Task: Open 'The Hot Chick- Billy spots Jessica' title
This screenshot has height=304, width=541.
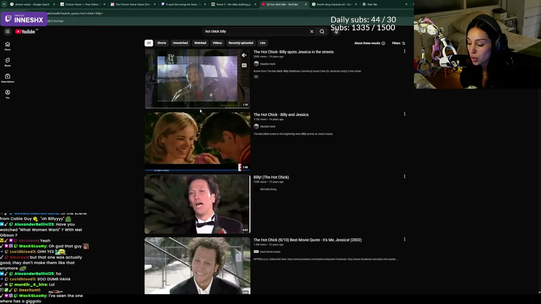Action: [x=293, y=52]
